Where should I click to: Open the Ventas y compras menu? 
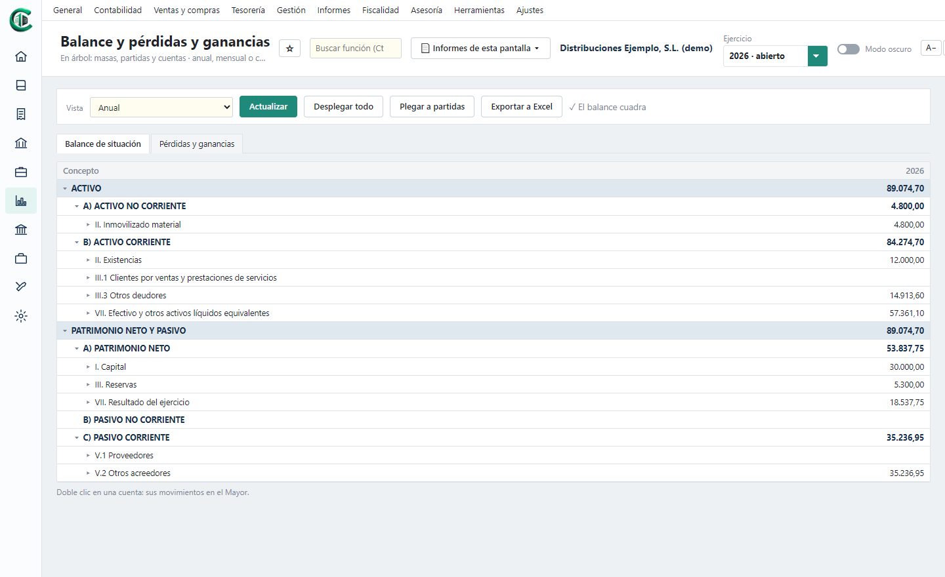click(x=187, y=10)
